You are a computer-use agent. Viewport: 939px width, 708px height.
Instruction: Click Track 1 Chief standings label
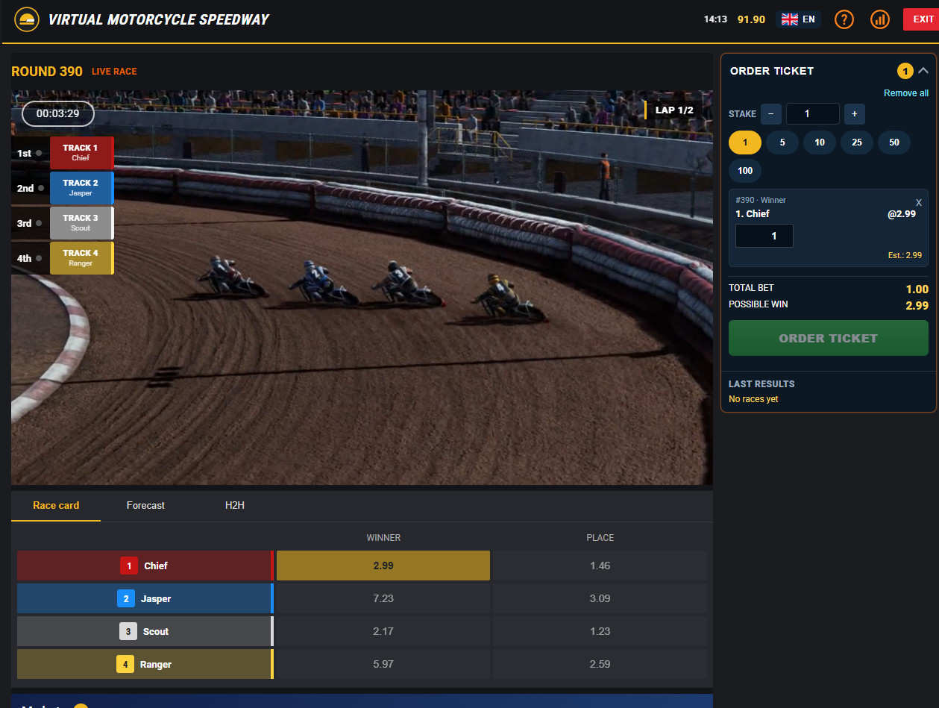pos(81,153)
